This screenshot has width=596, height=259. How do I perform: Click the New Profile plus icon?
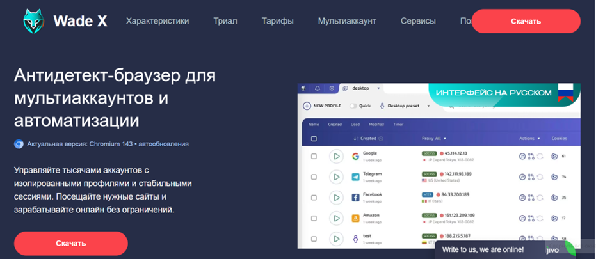307,106
